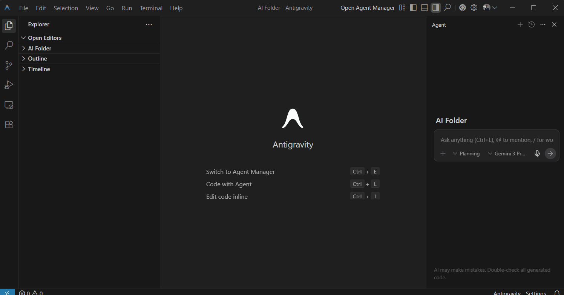564x295 pixels.
Task: Open remote window indicator in status bar
Action: click(8, 292)
